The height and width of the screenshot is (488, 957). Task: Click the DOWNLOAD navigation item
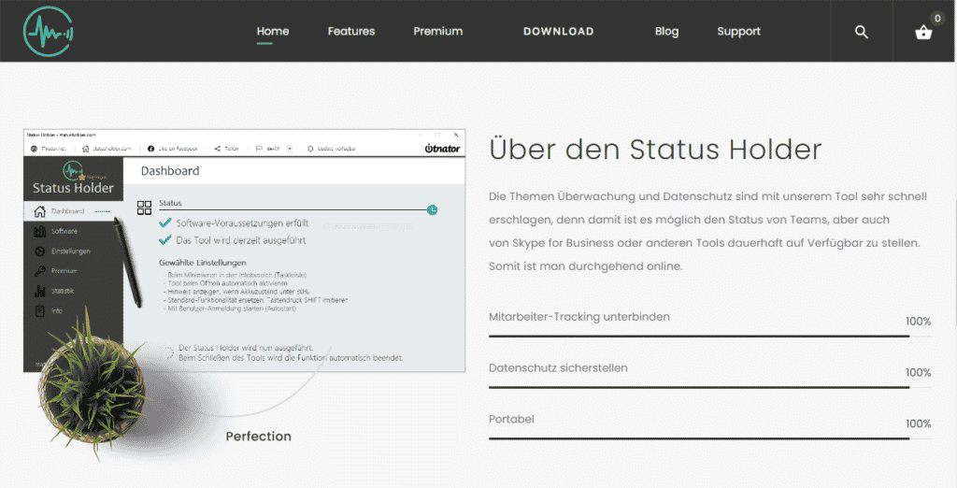[x=559, y=31]
